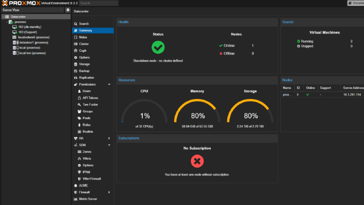This screenshot has height=205, width=364.
Task: Open Server View settings gear
Action: click(68, 10)
